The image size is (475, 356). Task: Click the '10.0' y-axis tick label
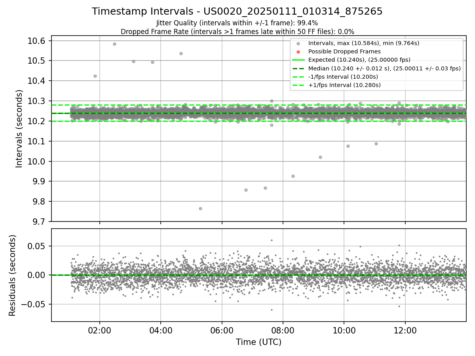37,162
